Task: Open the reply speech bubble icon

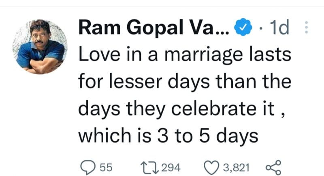Action: tap(88, 168)
